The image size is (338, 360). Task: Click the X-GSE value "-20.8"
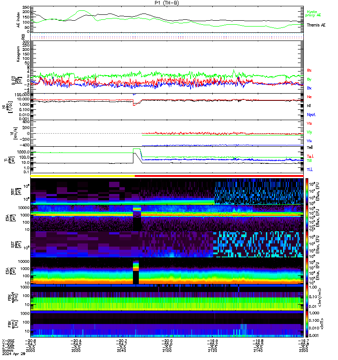pos(30,341)
